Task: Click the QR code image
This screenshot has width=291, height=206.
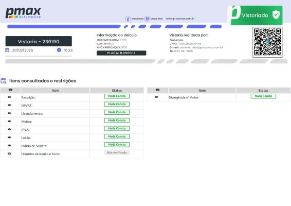Action: pyautogui.click(x=267, y=42)
